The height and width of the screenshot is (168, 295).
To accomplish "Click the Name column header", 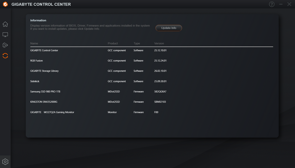I will [x=34, y=44].
